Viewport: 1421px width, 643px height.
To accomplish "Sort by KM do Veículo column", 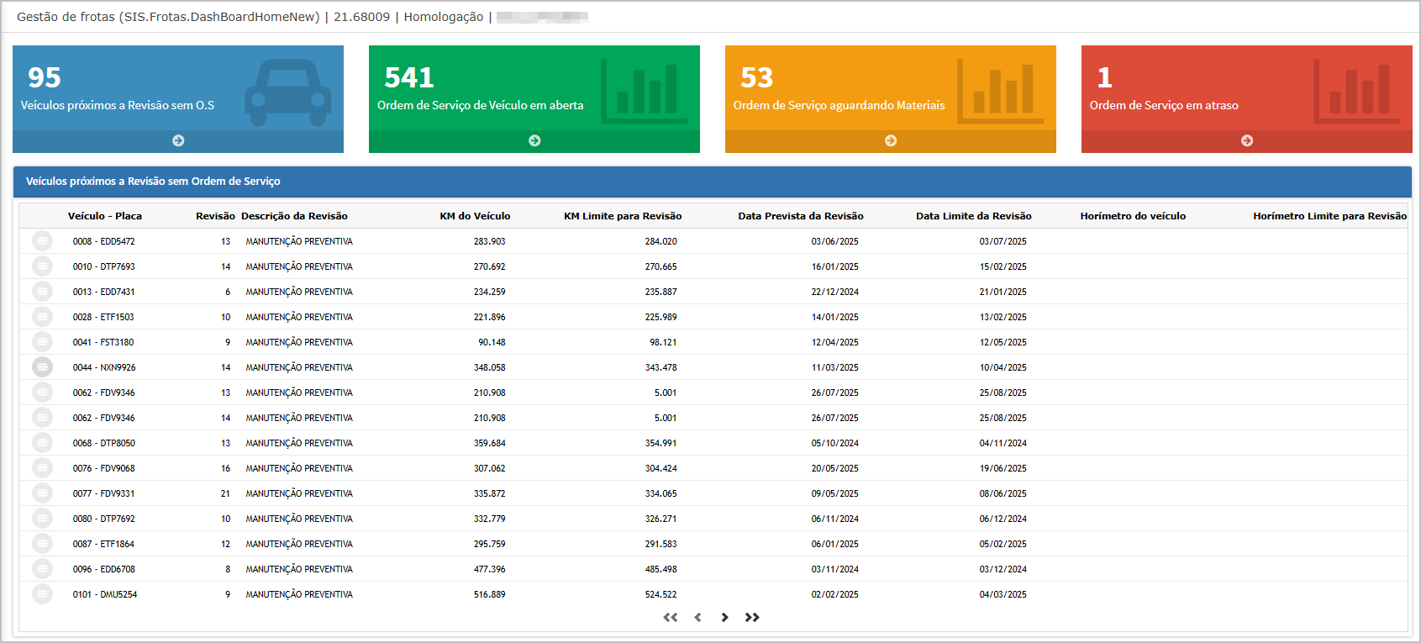I will 475,216.
